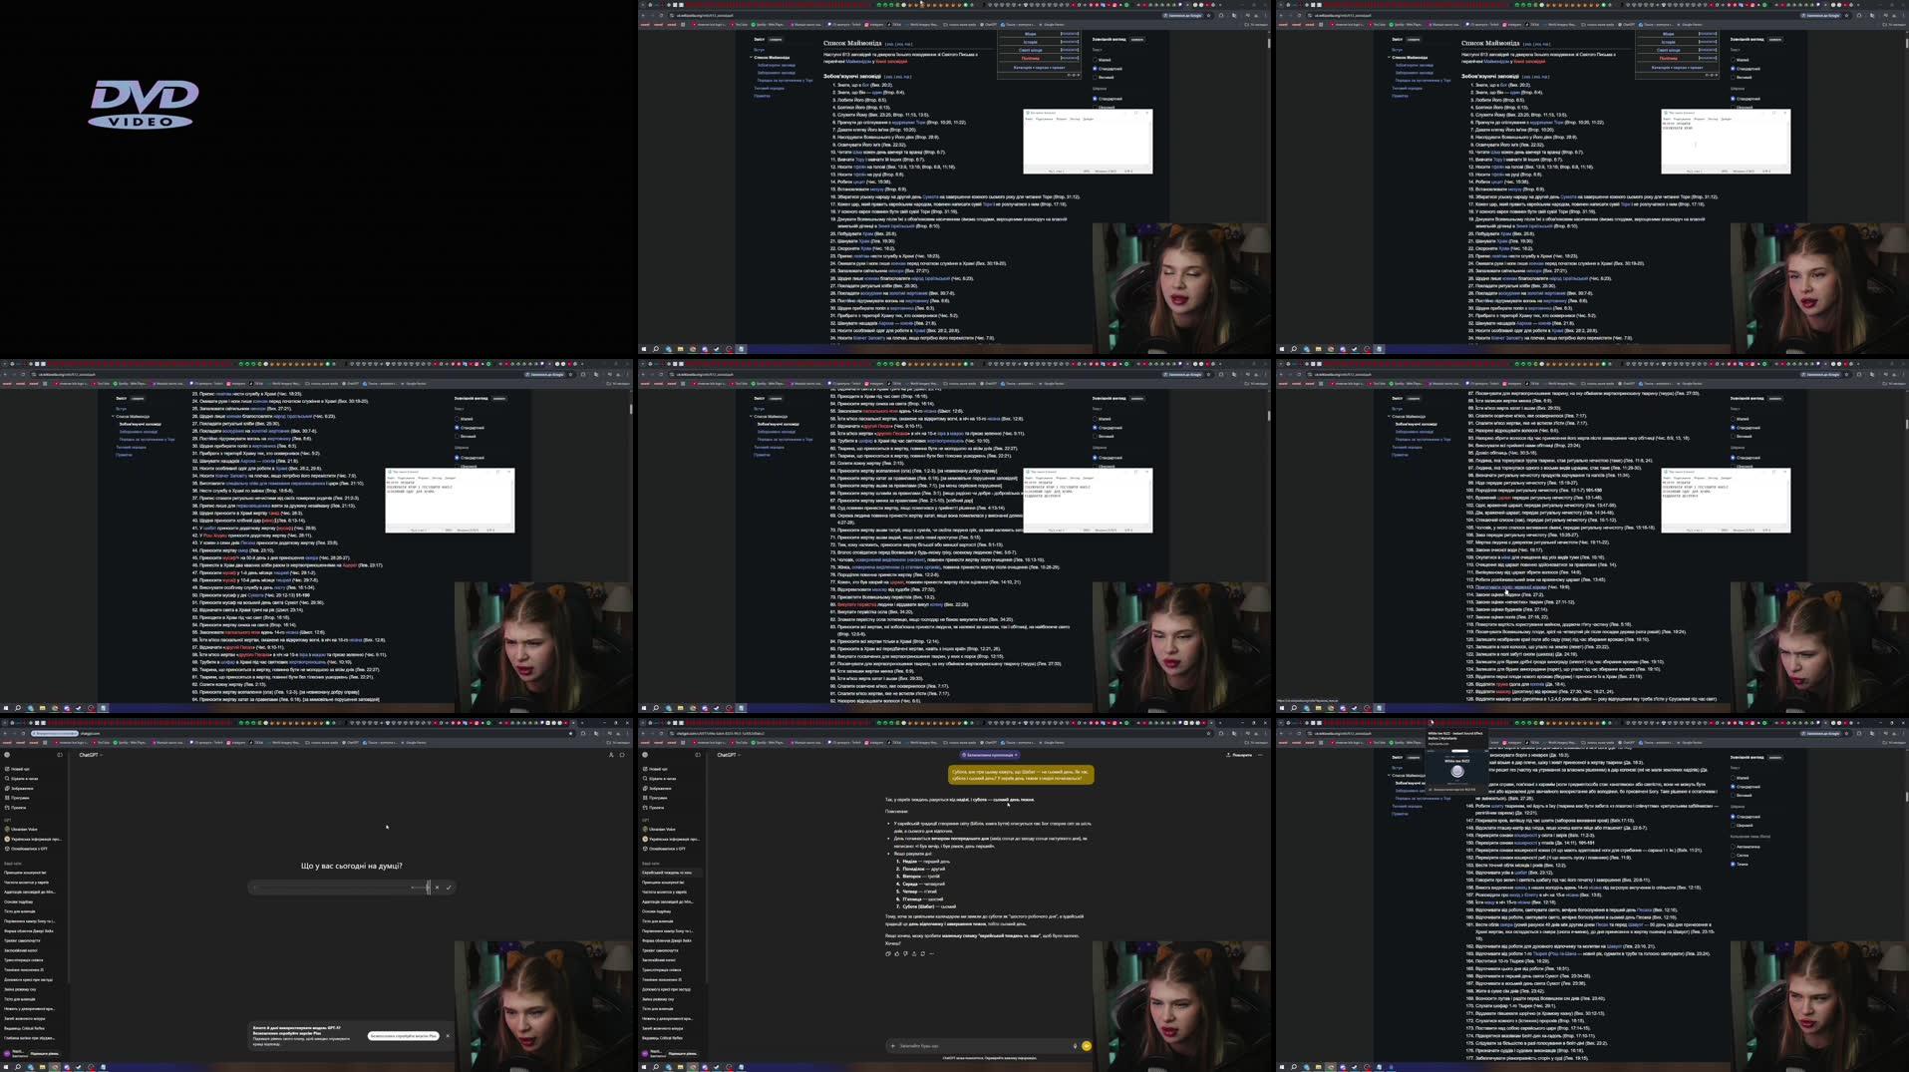The height and width of the screenshot is (1072, 1909).
Task: Regenerate the ChatGPT response
Action: 922,953
